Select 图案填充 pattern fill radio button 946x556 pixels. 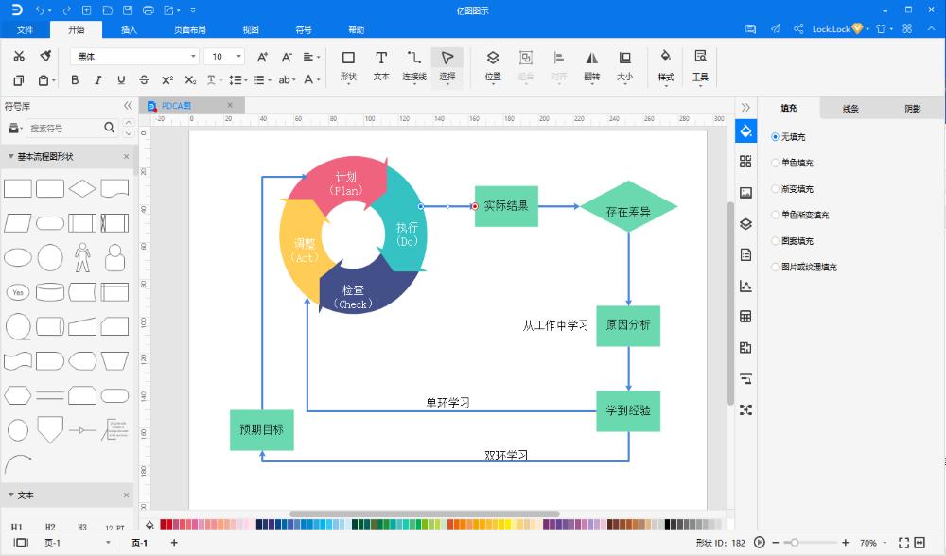pyautogui.click(x=776, y=241)
